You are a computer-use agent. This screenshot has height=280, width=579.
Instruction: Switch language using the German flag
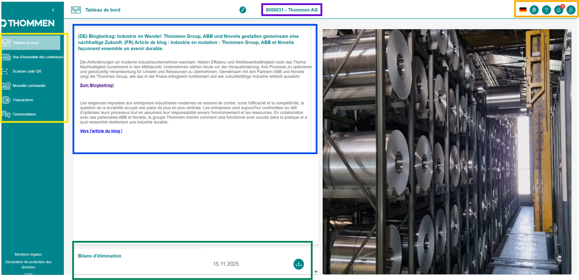[523, 10]
